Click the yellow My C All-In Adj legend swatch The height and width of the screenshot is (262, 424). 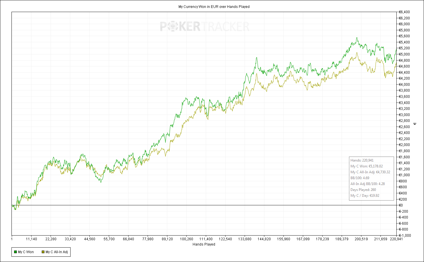(x=43, y=252)
